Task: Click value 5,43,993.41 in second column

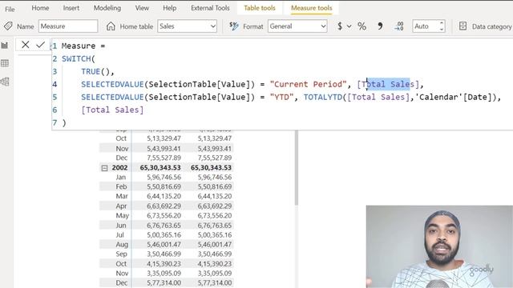Action: 214,149
